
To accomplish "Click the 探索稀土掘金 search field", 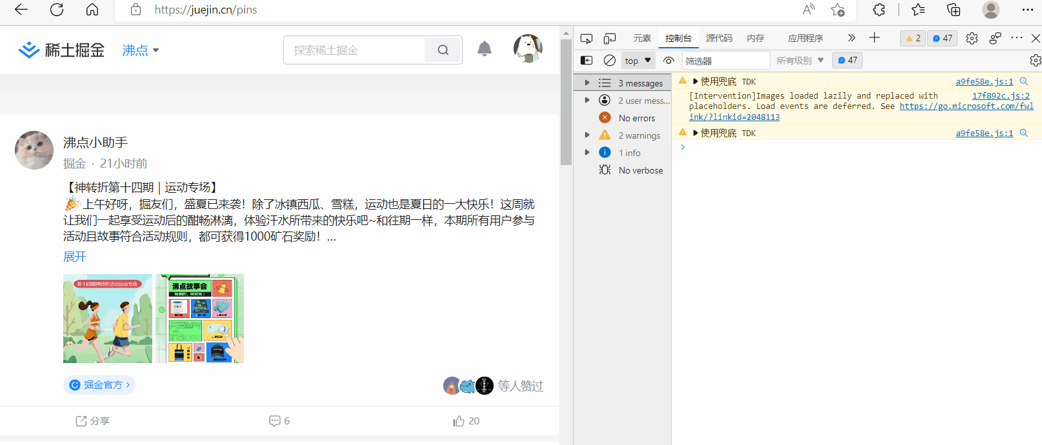I will click(354, 50).
